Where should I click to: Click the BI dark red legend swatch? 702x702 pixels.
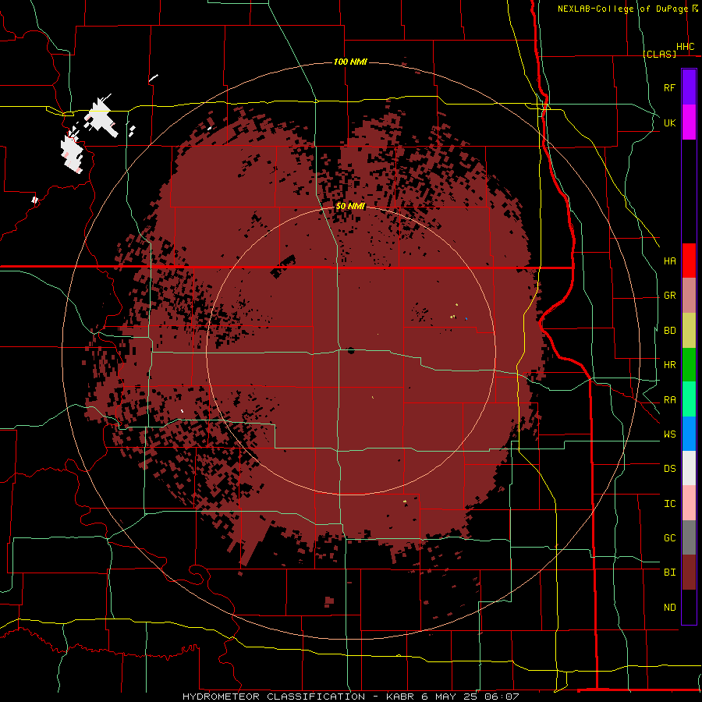click(689, 573)
